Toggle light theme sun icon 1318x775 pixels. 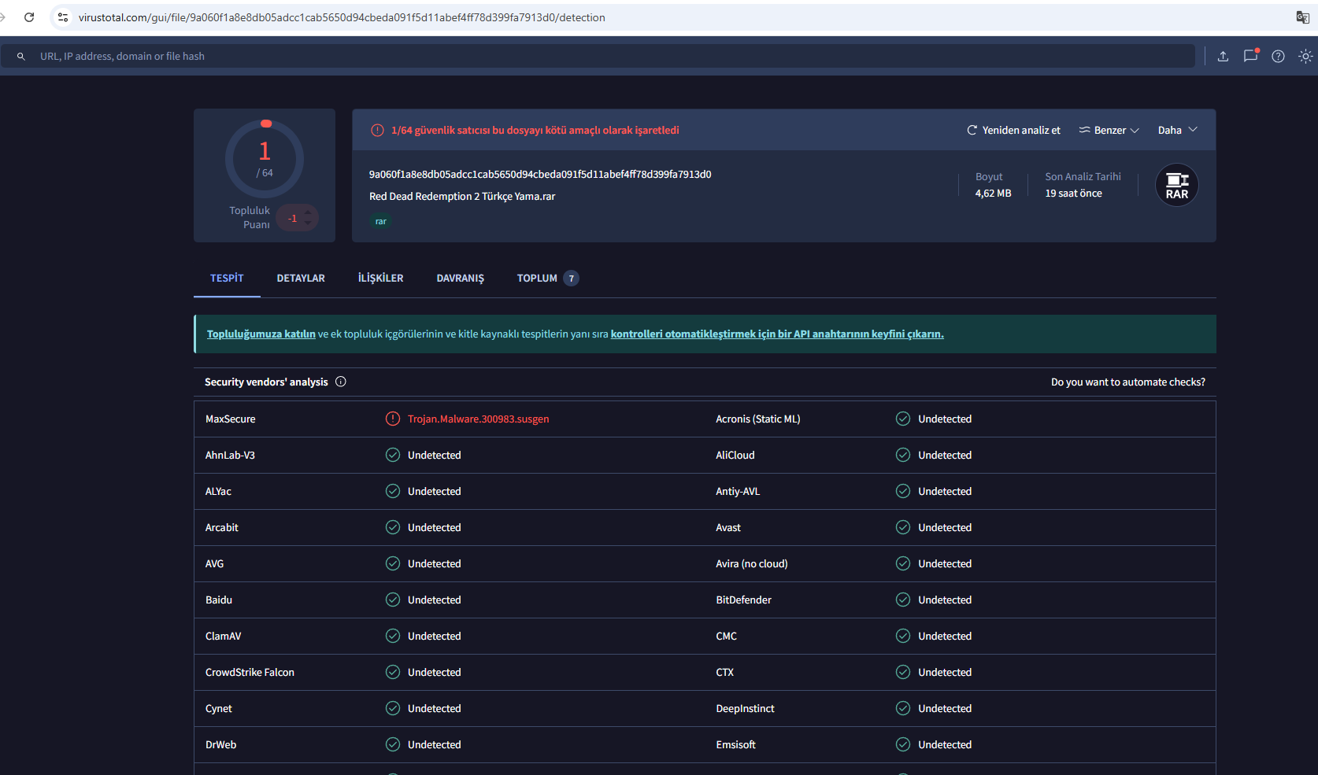1305,56
